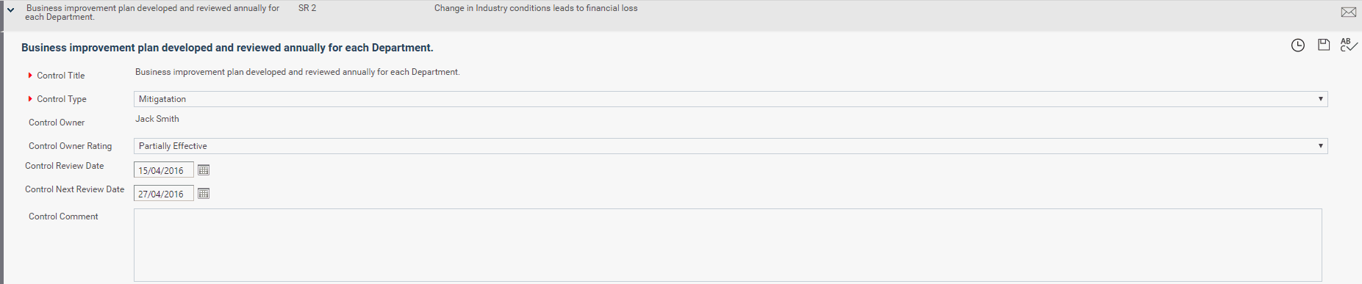1362x284 pixels.
Task: Open calendar picker for Control Review Date
Action: pyautogui.click(x=204, y=170)
